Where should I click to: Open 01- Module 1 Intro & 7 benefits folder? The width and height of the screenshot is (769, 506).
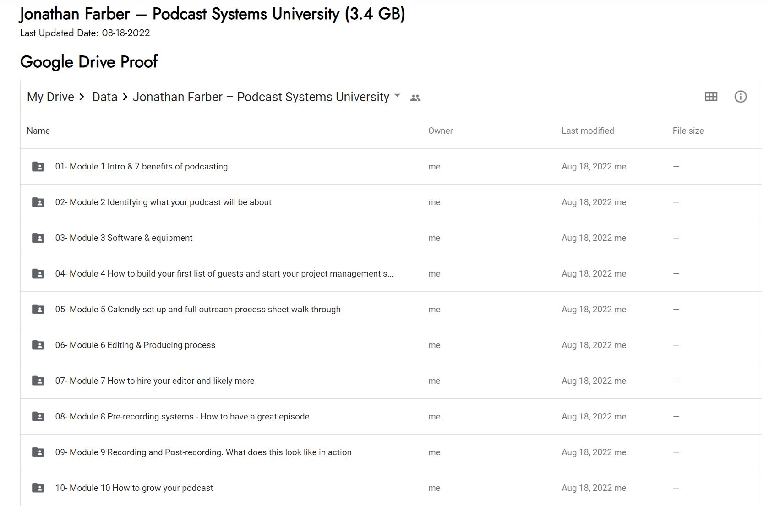click(142, 166)
